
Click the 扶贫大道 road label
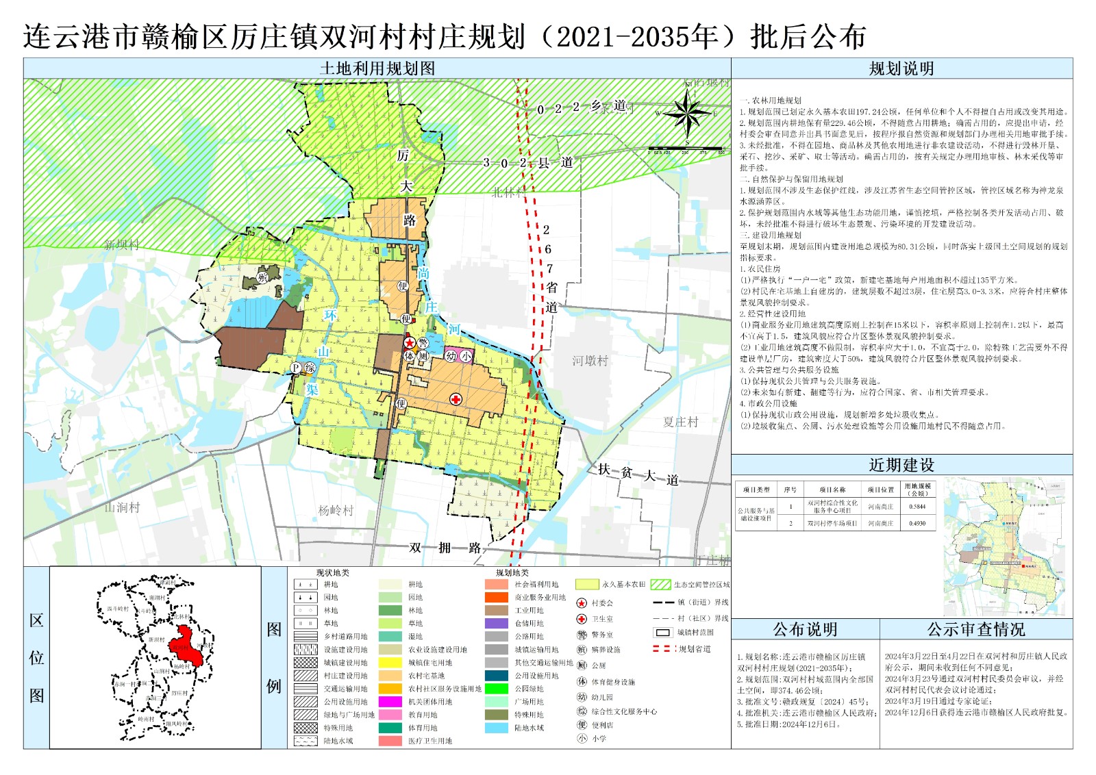(x=638, y=474)
